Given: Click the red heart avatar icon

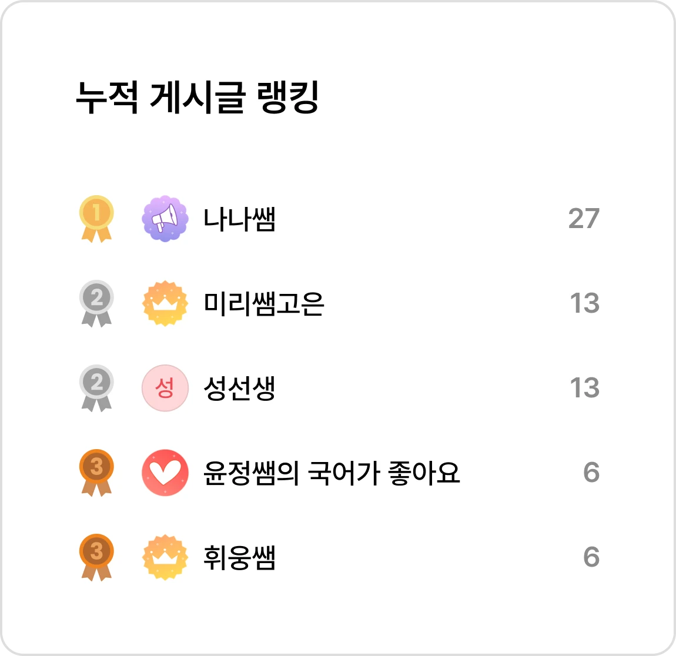Looking at the screenshot, I should [x=165, y=473].
